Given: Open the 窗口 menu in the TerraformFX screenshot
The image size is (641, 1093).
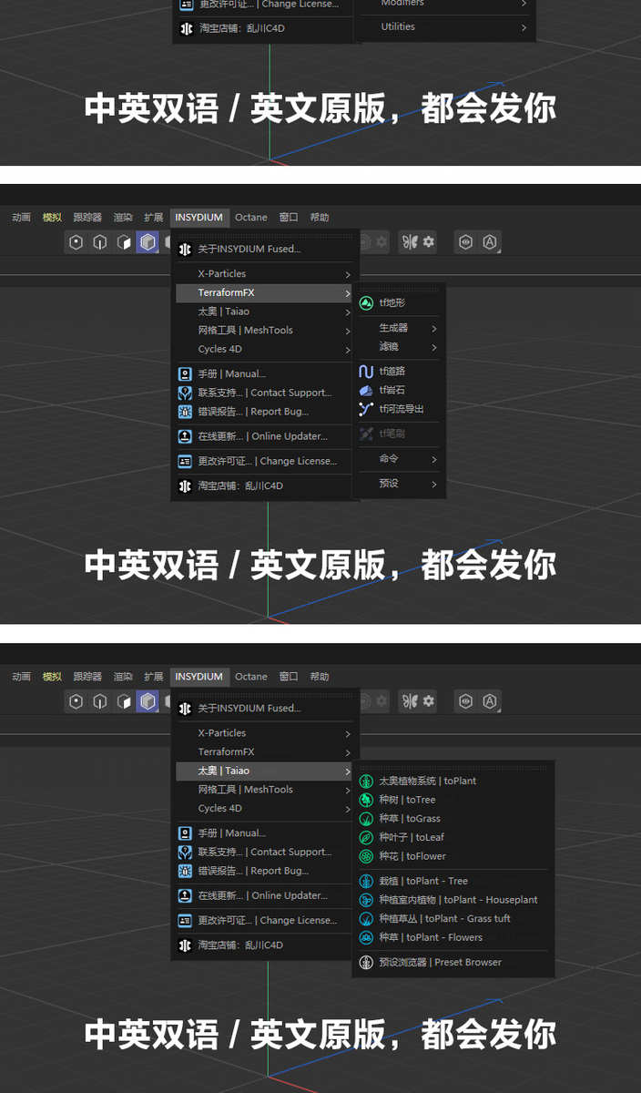Looking at the screenshot, I should tap(289, 218).
